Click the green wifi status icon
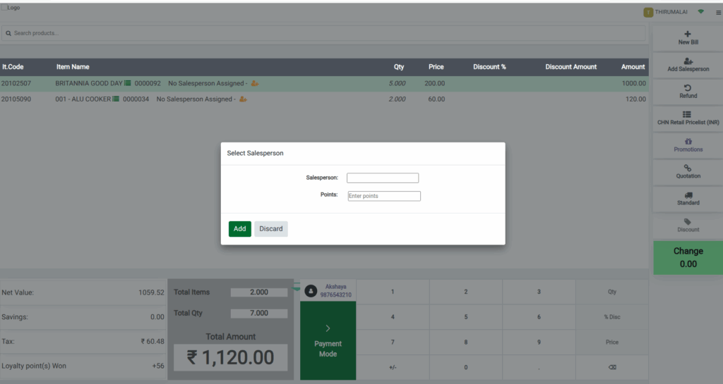Image resolution: width=723 pixels, height=384 pixels. point(701,12)
